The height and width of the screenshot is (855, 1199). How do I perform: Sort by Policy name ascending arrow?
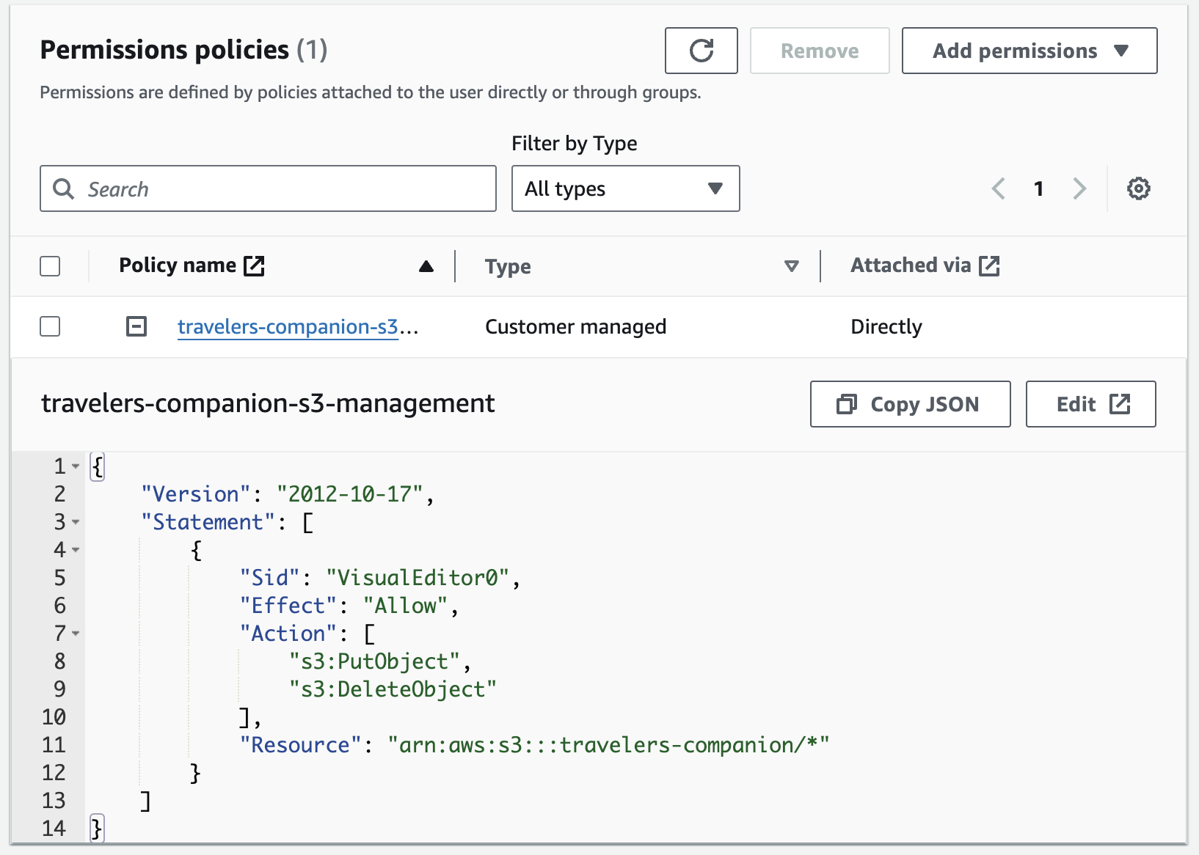click(426, 266)
